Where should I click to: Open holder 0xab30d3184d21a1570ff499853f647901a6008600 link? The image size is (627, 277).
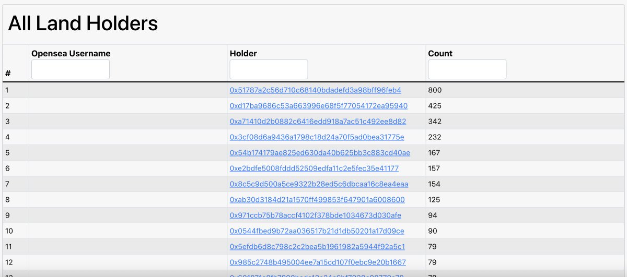pyautogui.click(x=317, y=200)
